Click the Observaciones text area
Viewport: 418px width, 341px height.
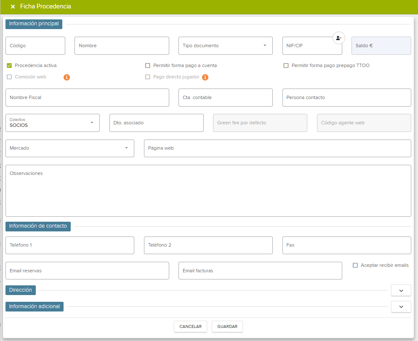(x=208, y=191)
